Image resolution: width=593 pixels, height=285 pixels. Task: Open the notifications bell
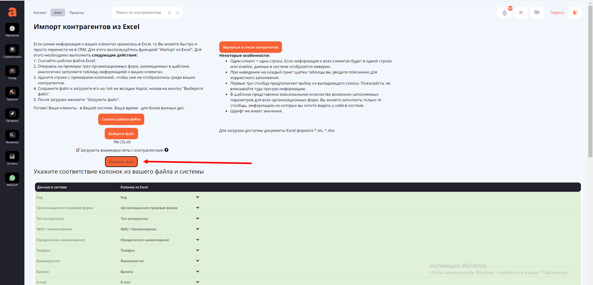click(x=505, y=13)
